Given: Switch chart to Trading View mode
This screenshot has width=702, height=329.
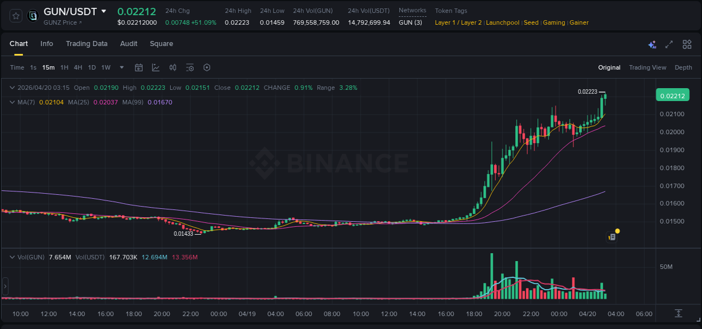Looking at the screenshot, I should click(x=648, y=67).
